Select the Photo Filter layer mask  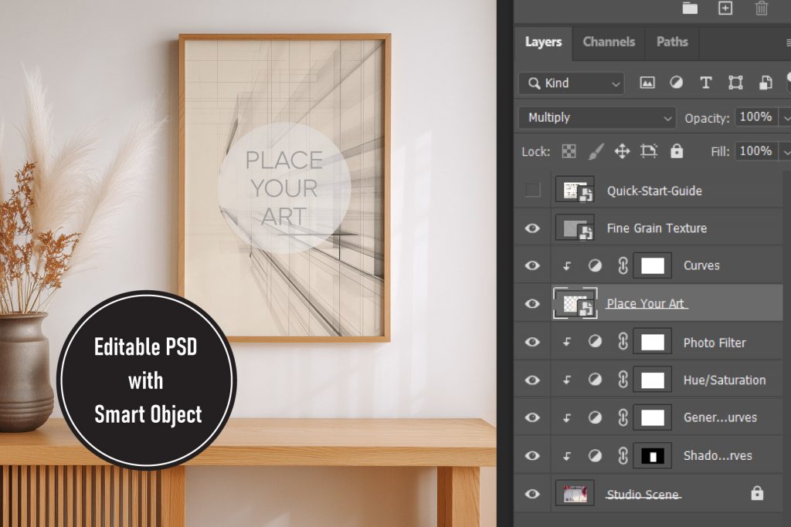pos(652,342)
